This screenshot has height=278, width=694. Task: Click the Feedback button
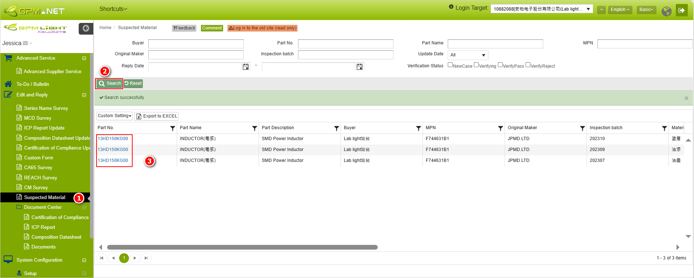[x=184, y=28]
